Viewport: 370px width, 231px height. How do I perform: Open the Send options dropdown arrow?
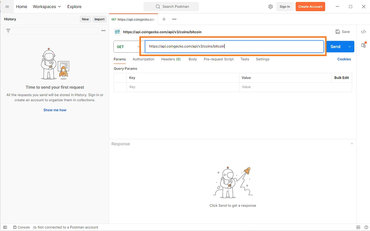pyautogui.click(x=350, y=47)
